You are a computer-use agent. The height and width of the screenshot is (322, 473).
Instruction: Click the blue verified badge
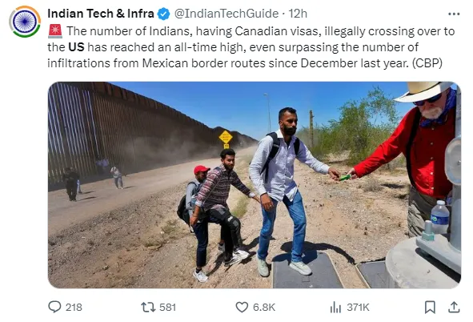point(163,14)
